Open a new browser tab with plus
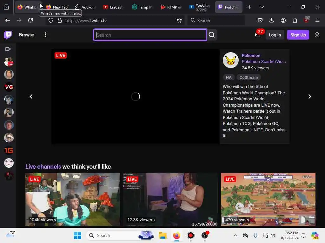The width and height of the screenshot is (325, 243). coord(249,7)
